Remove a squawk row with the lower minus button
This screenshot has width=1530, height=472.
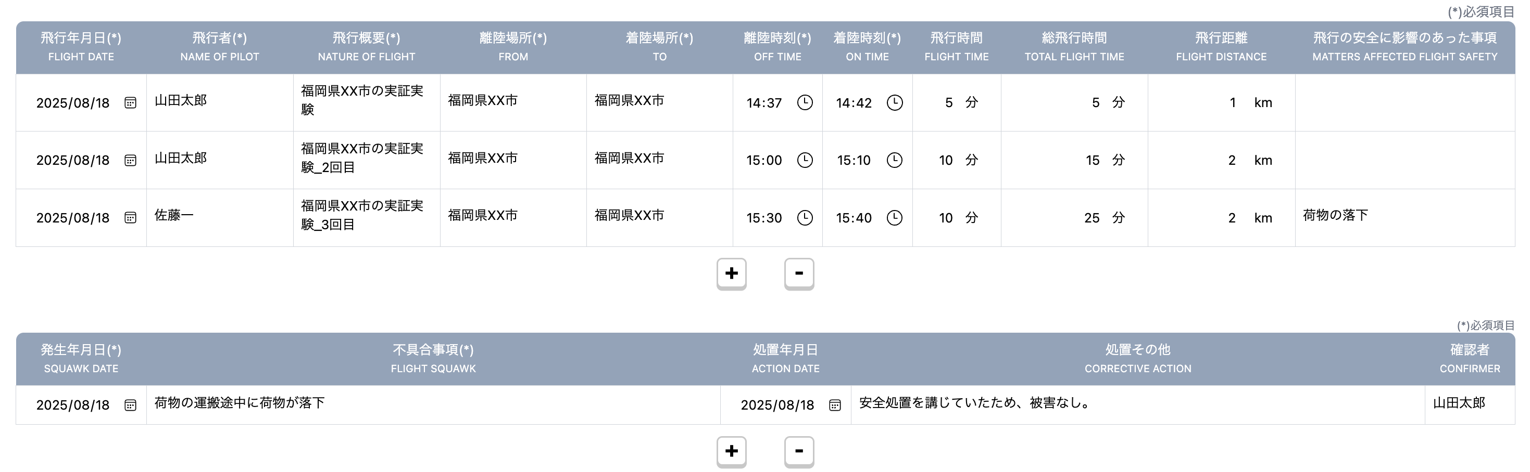tap(799, 451)
